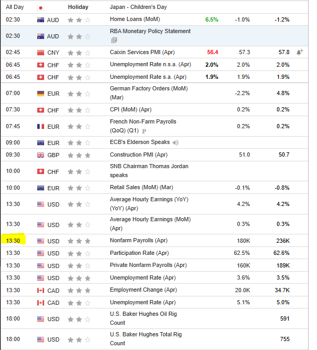
Task: Click the France flag beside the 07:45 EUR event
Action: (41, 127)
